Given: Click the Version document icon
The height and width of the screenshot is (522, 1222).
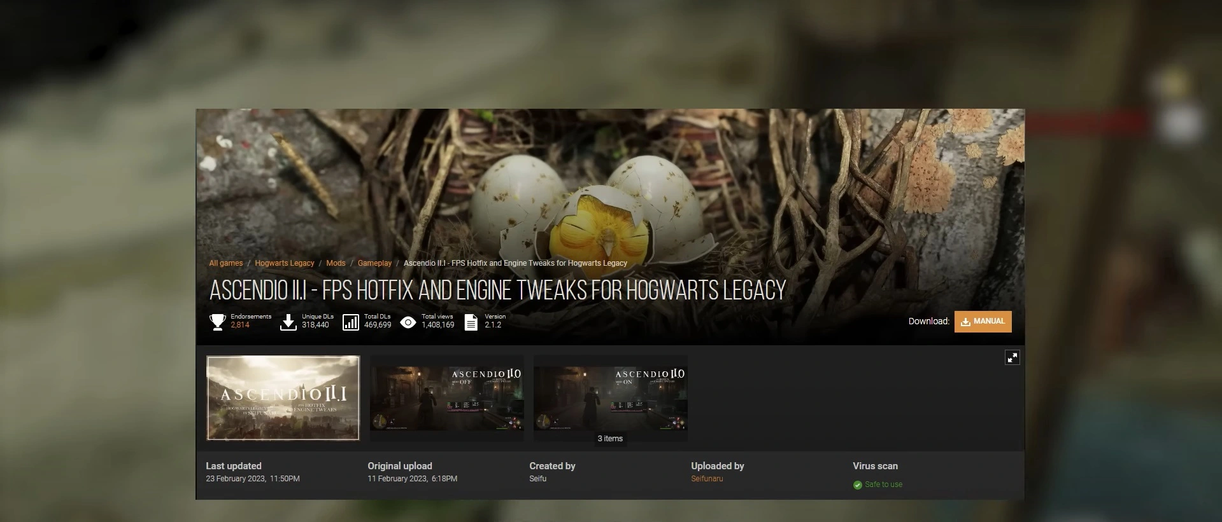Looking at the screenshot, I should pyautogui.click(x=471, y=322).
